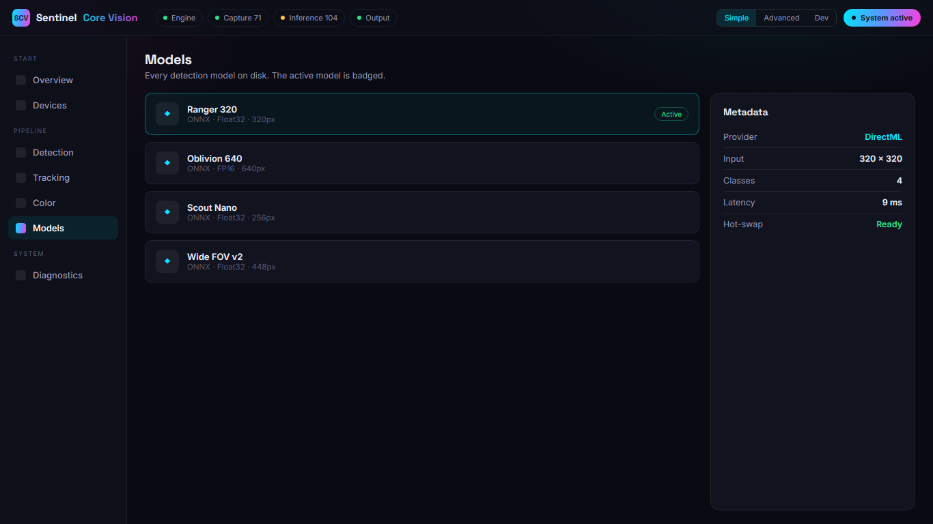Click the Sentinel Core Vision title
Image resolution: width=933 pixels, height=524 pixels.
click(x=87, y=18)
